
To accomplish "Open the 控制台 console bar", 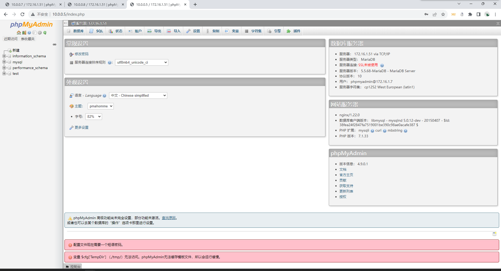I will pyautogui.click(x=73, y=266).
